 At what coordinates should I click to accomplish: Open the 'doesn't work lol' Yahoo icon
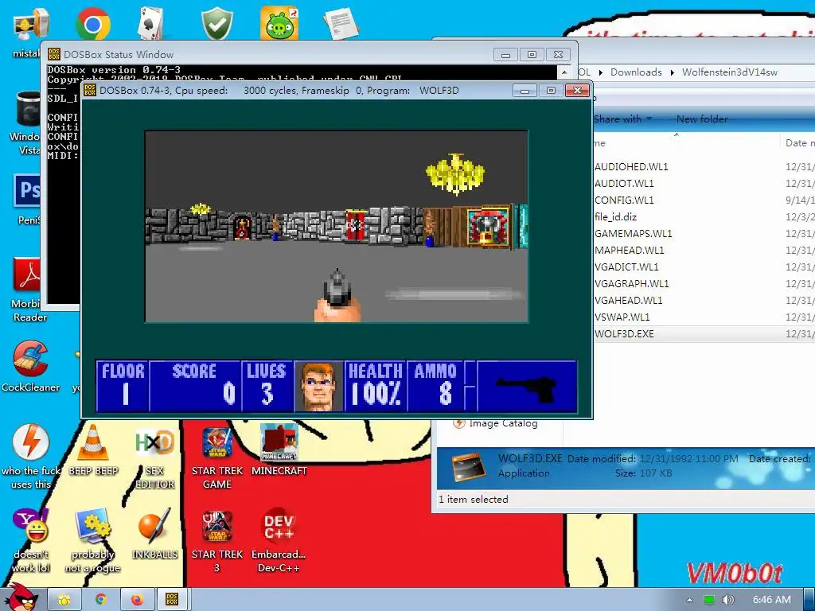(30, 540)
